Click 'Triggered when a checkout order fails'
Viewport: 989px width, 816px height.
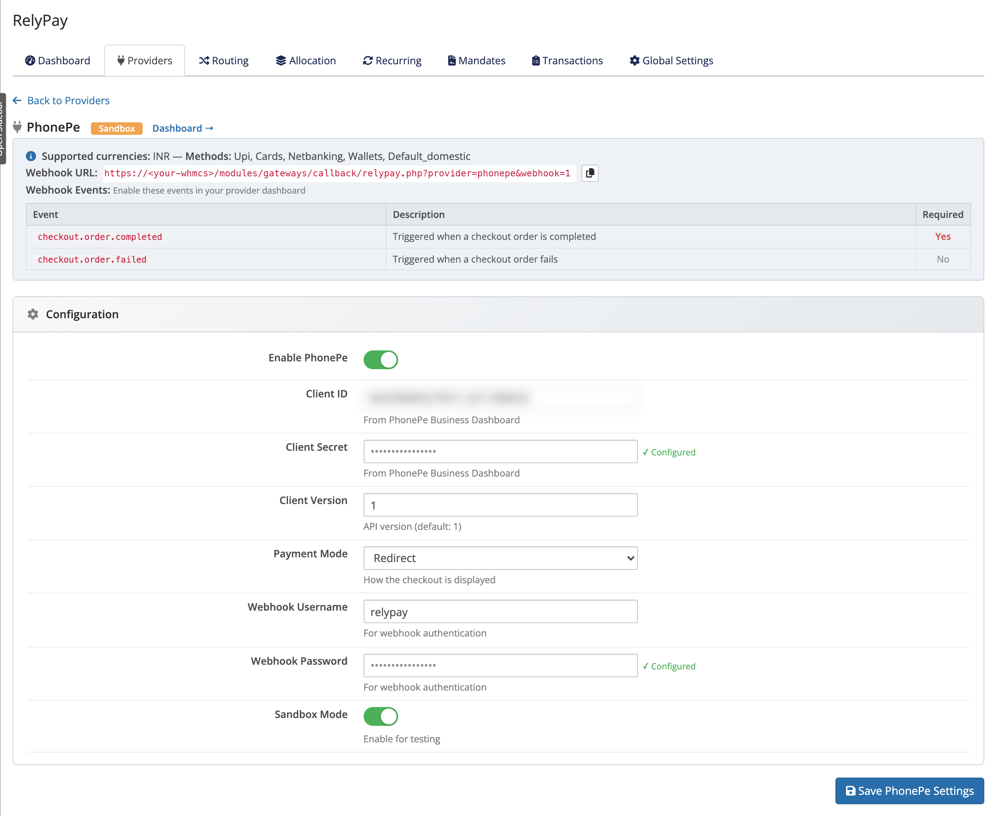tap(475, 259)
